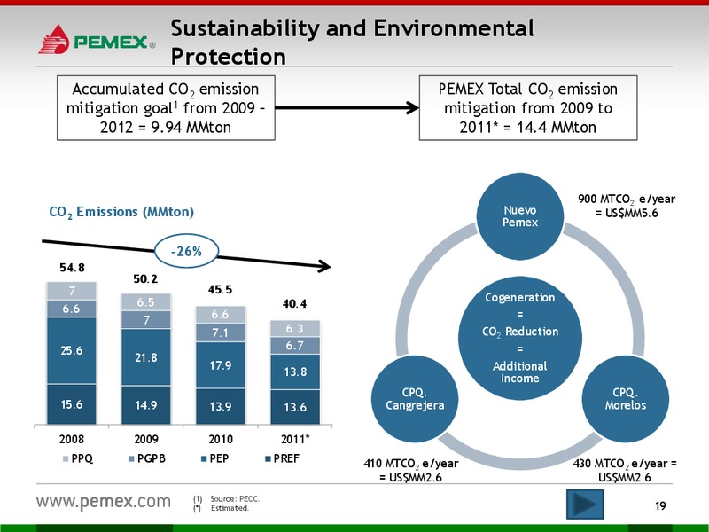
Task: Click the 2010 axis label
Action: click(221, 439)
